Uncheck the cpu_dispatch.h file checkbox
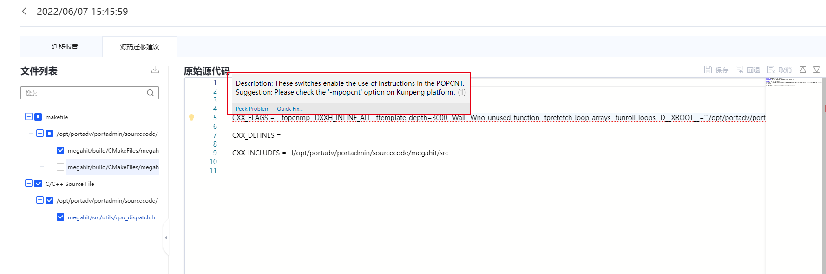The image size is (826, 274). [60, 217]
